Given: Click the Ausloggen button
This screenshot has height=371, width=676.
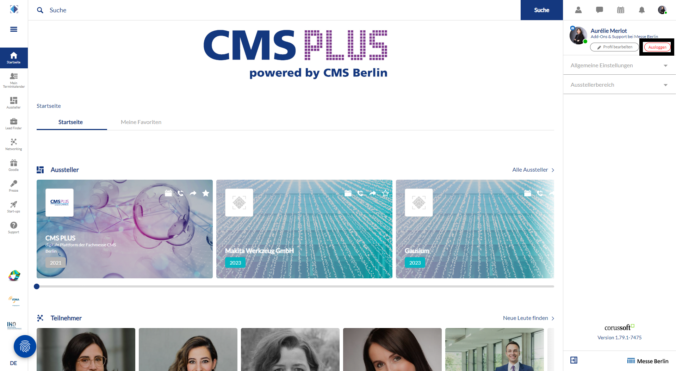Looking at the screenshot, I should click(657, 47).
